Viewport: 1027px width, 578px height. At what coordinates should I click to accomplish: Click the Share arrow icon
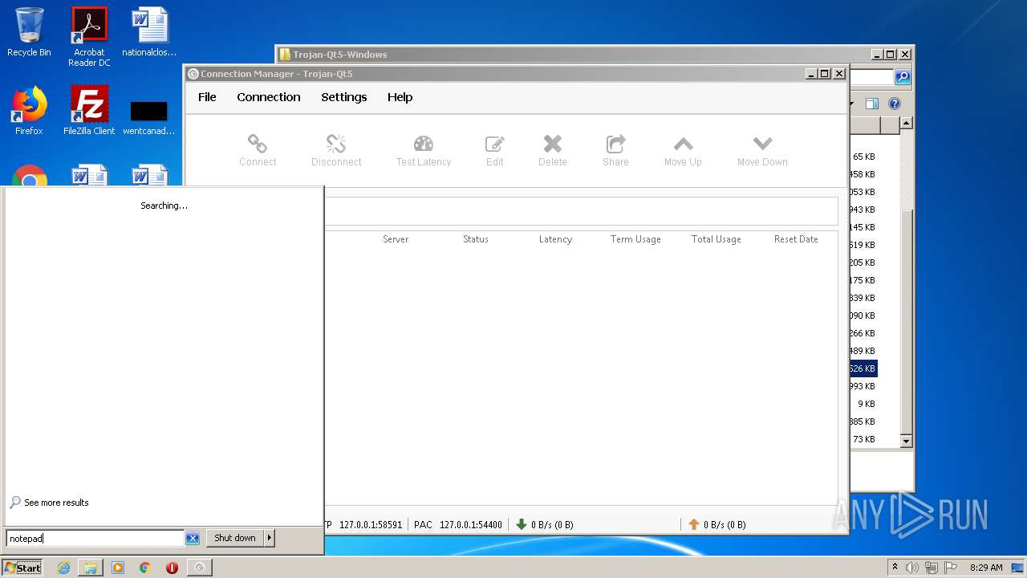(x=615, y=144)
